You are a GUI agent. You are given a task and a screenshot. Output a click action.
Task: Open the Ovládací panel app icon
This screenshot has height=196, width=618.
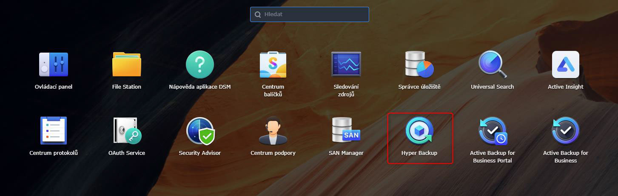(x=54, y=64)
